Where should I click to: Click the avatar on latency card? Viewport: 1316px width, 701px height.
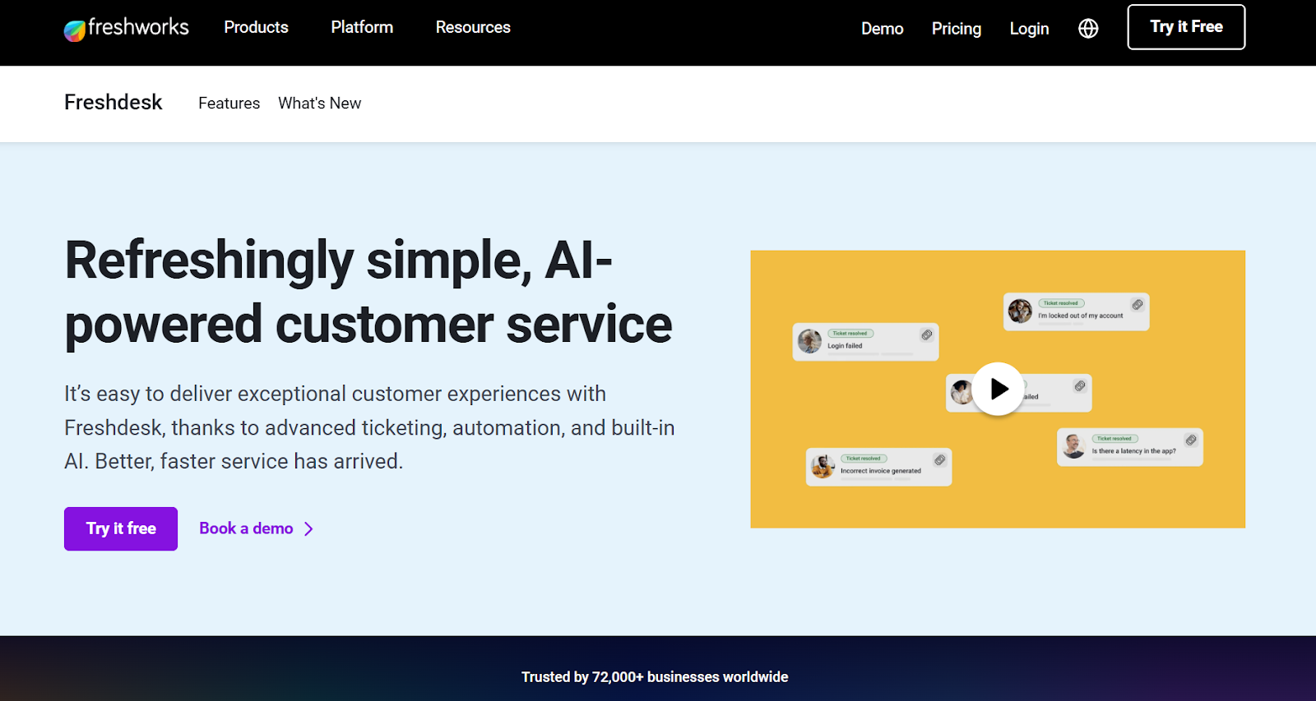pos(1074,446)
